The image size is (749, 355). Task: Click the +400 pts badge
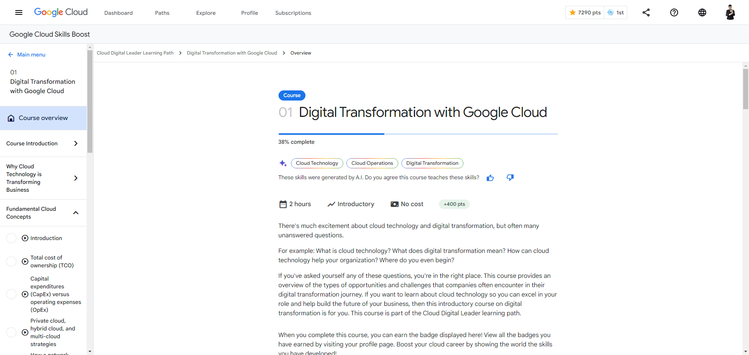pyautogui.click(x=454, y=204)
